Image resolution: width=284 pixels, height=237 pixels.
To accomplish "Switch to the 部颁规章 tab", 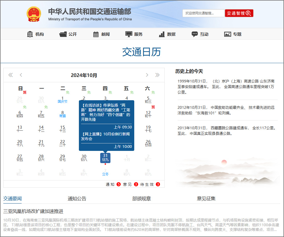I will tap(142, 199).
